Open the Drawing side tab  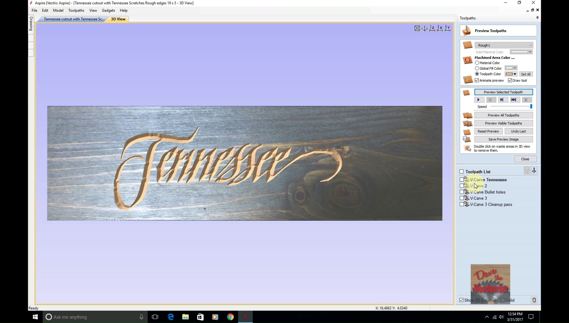31,24
